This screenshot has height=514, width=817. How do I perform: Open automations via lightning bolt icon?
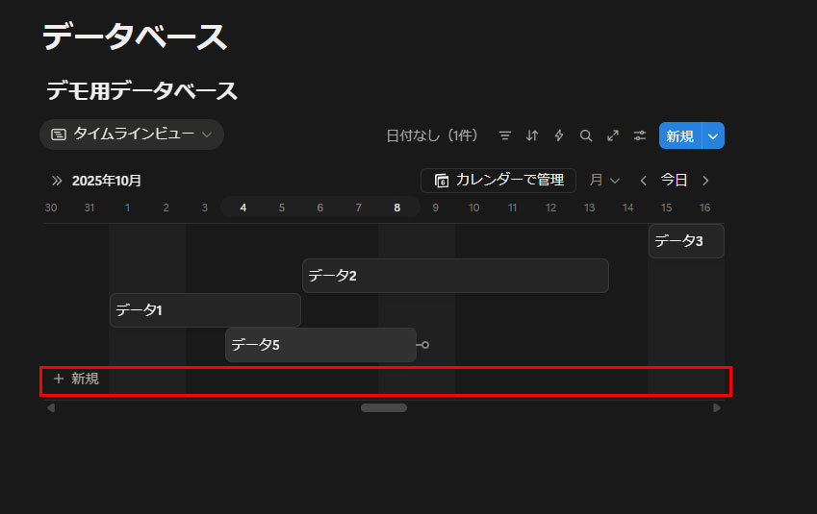click(559, 136)
